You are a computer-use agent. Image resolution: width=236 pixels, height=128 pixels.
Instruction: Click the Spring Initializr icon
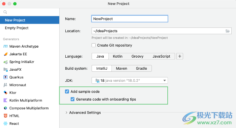click(6, 62)
